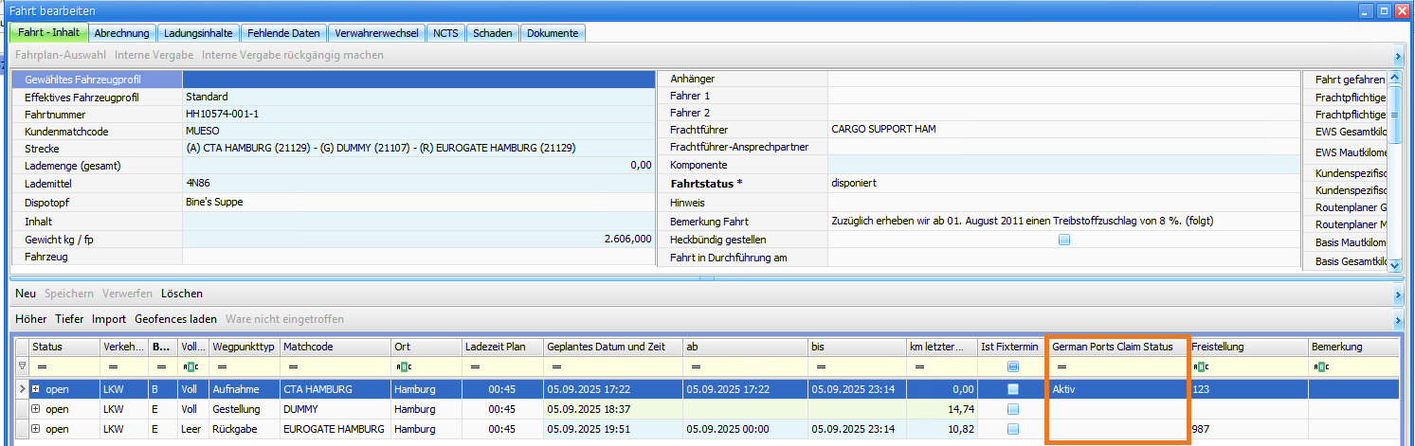Switch to the Abrechnung tab

tap(121, 33)
